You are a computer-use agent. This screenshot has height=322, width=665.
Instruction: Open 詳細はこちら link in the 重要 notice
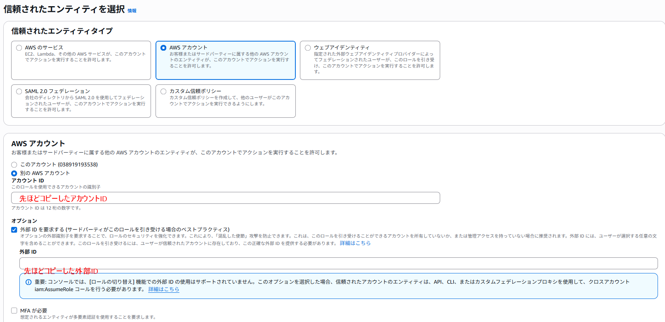tap(164, 289)
